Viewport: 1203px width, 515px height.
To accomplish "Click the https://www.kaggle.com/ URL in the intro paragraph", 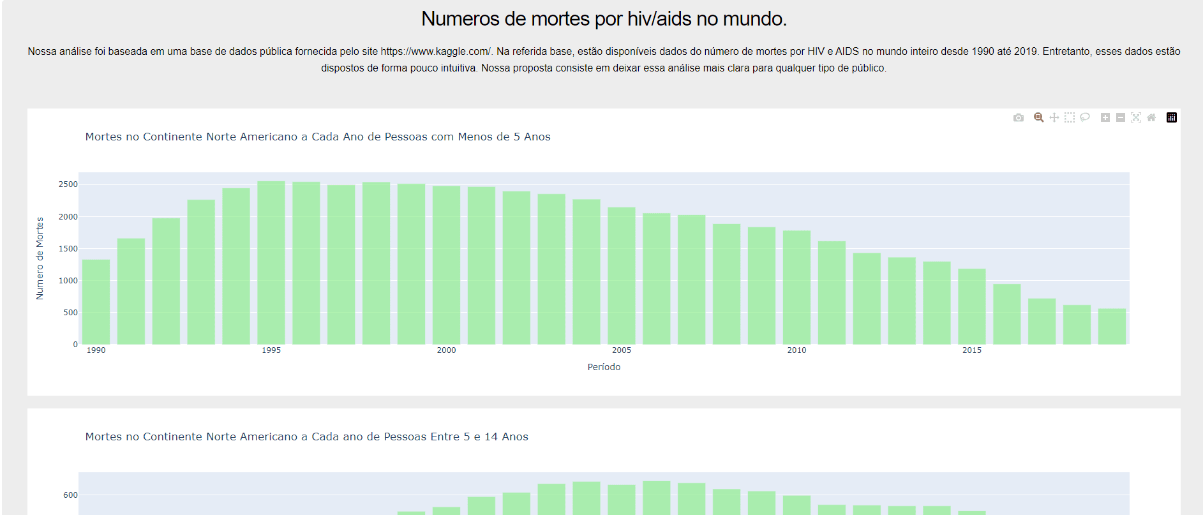I will pos(436,51).
